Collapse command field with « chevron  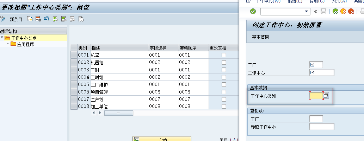[315, 11]
